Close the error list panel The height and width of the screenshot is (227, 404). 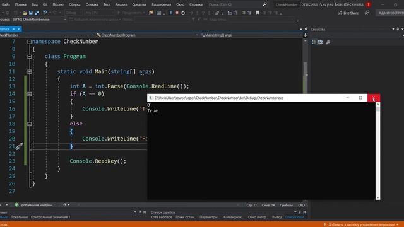coord(304,212)
